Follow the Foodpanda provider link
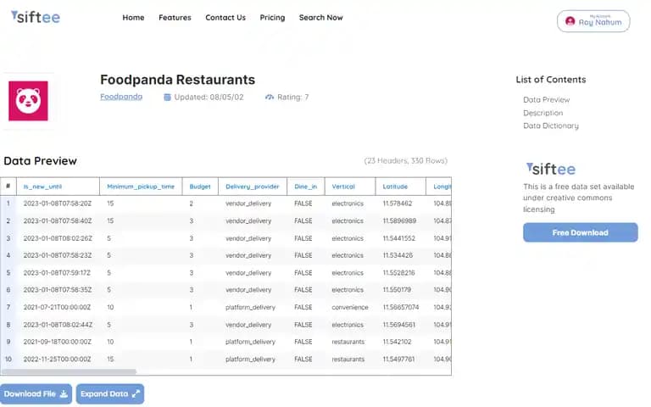 (121, 97)
